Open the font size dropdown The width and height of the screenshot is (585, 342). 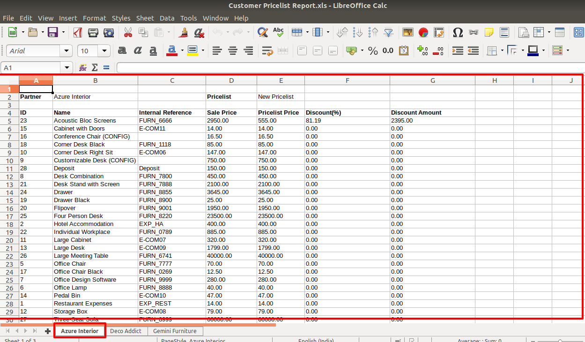(104, 51)
